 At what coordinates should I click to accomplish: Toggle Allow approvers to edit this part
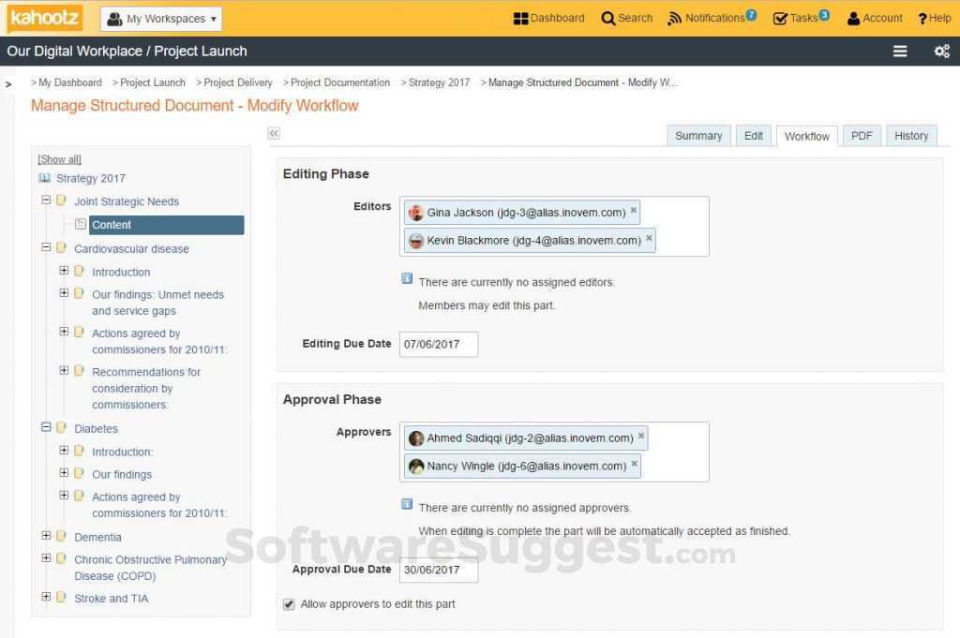pos(289,604)
